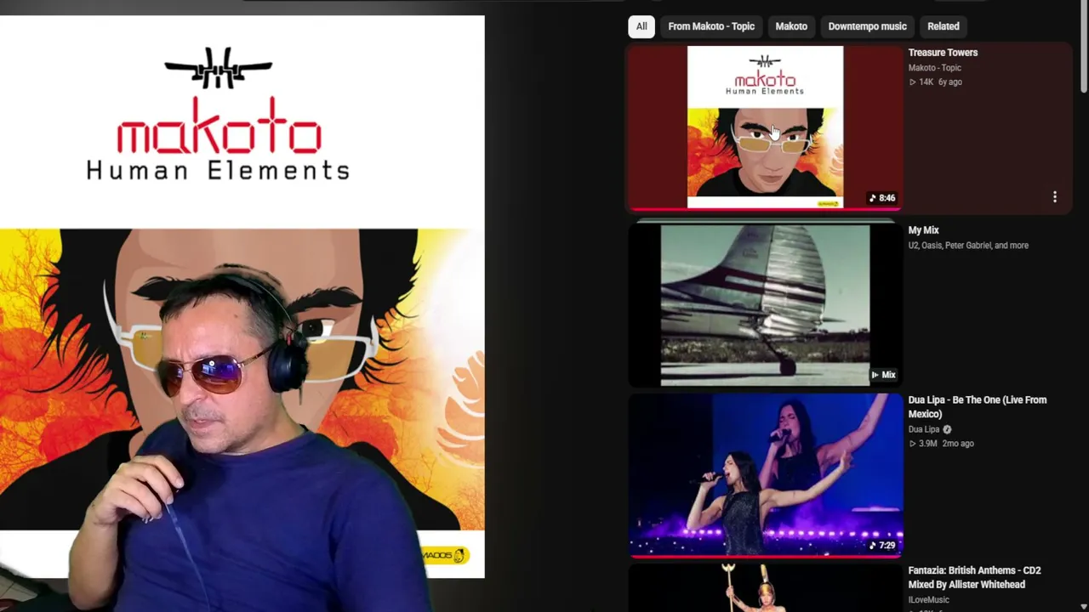
Task: Show the Related videos chip
Action: (x=943, y=26)
